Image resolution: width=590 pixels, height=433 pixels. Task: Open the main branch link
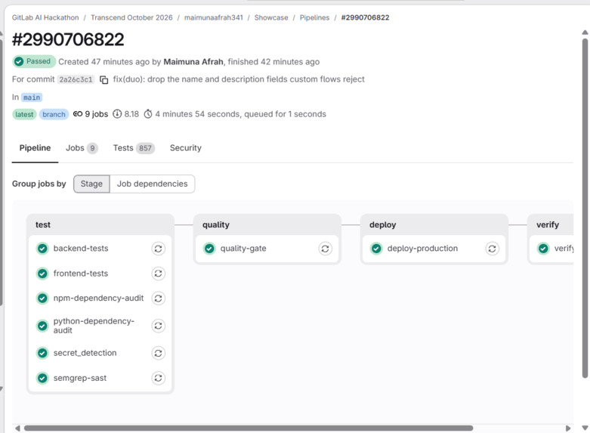(x=32, y=97)
